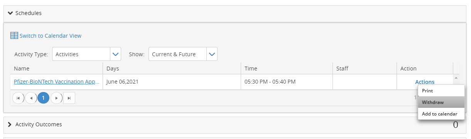Screen dimensions: 471x139
Task: Open the Activity Type dropdown arrow
Action: pyautogui.click(x=116, y=54)
